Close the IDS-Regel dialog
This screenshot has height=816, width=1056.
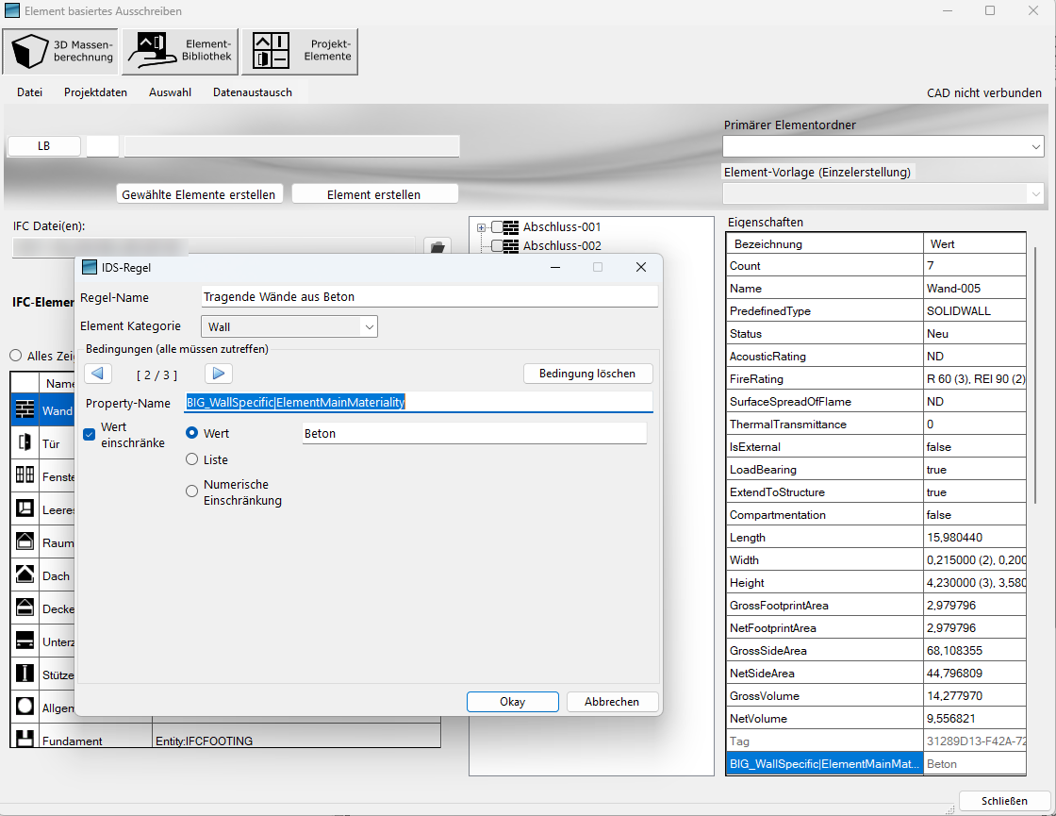(641, 267)
